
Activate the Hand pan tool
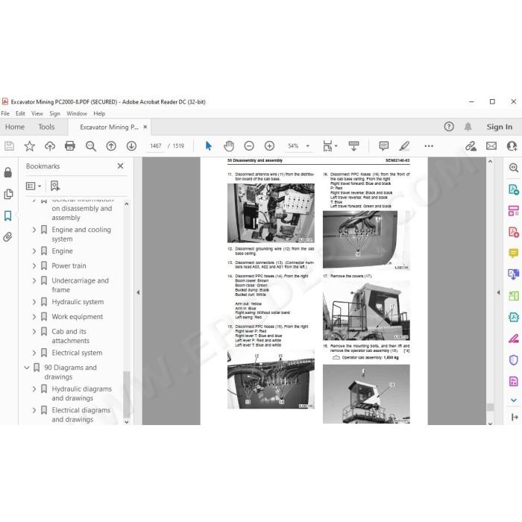point(229,146)
